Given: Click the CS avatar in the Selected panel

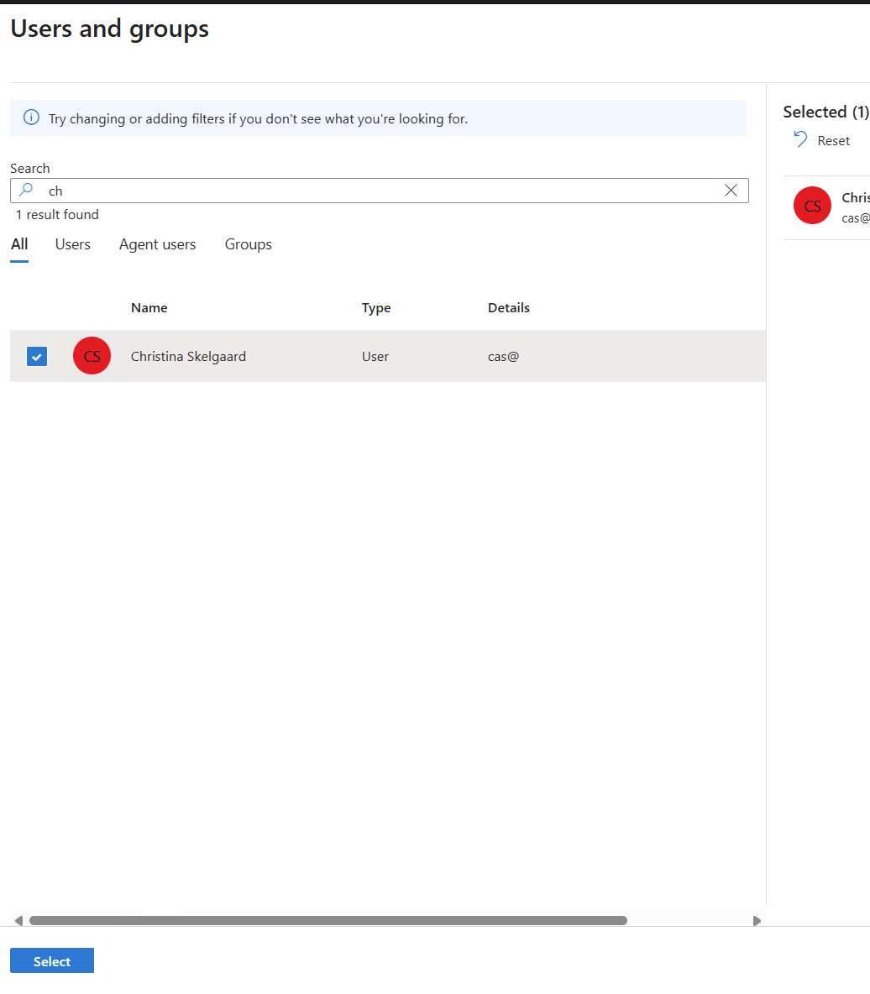Looking at the screenshot, I should [x=812, y=206].
